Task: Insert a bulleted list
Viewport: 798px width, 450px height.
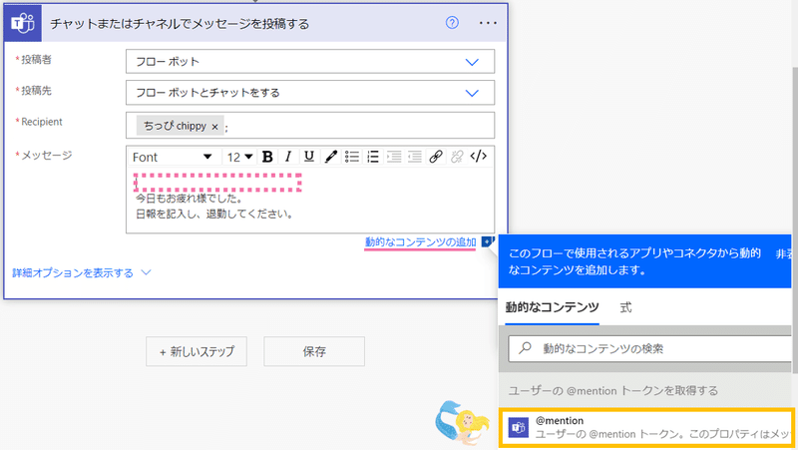Action: click(352, 157)
